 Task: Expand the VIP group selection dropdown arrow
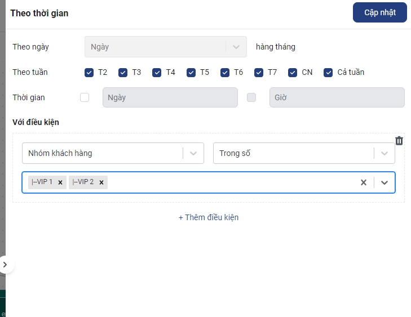[x=385, y=182]
